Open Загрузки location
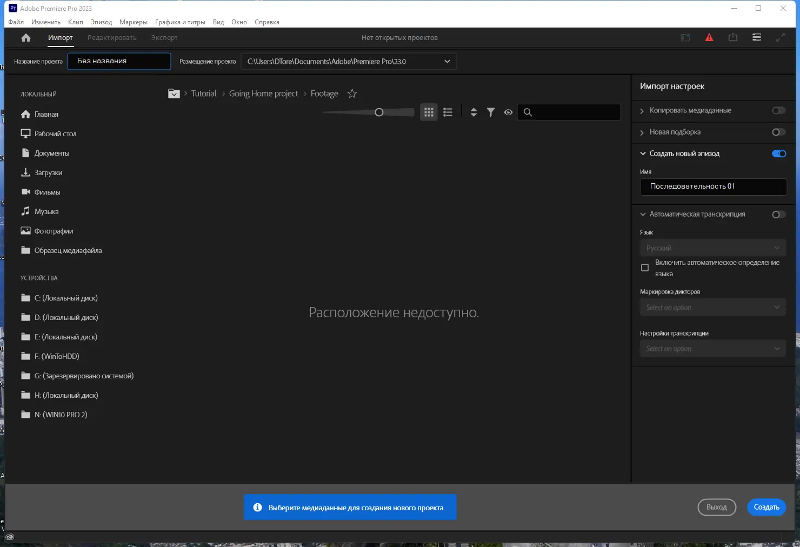The height and width of the screenshot is (547, 800). [42, 172]
